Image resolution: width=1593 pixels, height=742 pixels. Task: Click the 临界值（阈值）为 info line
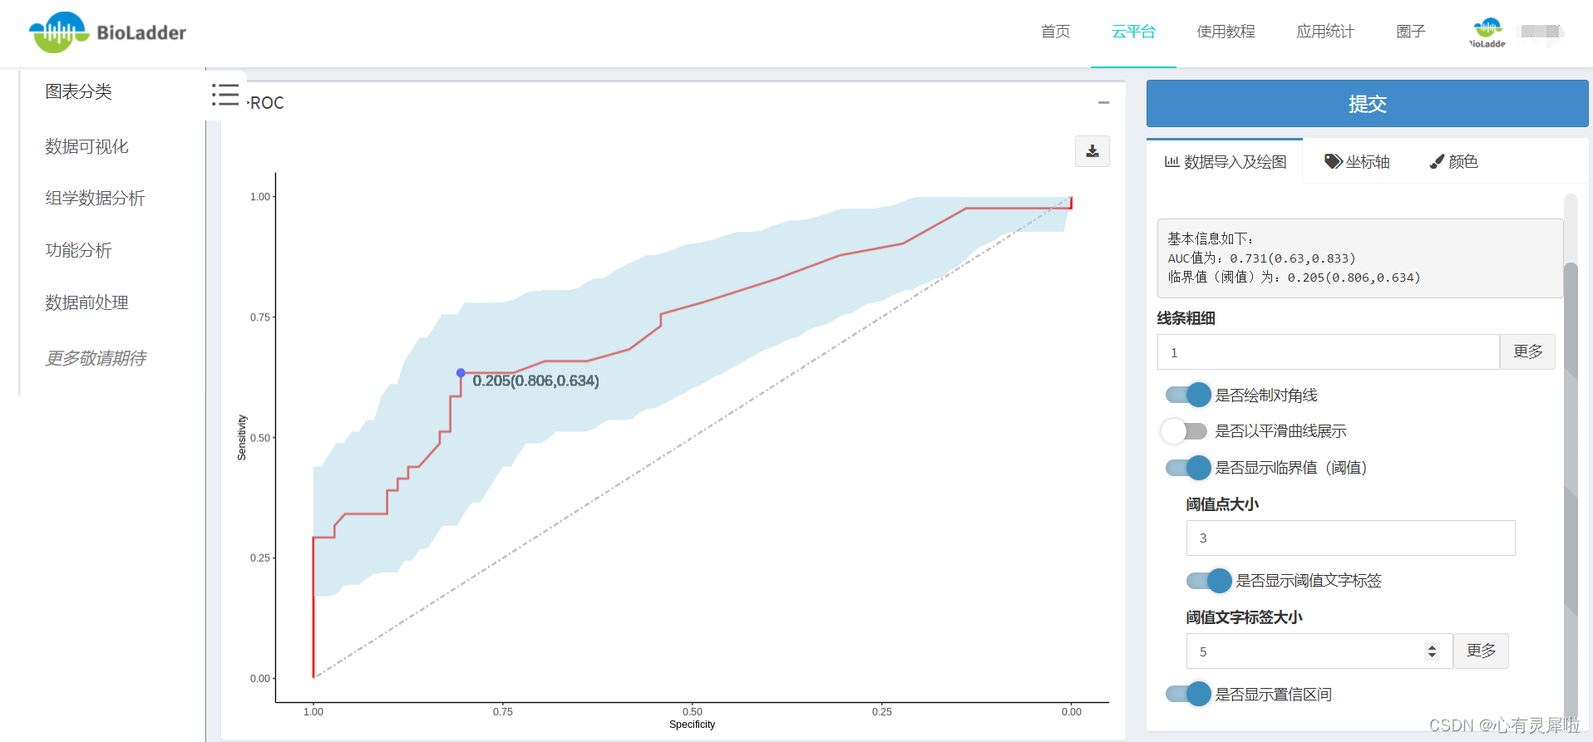(1294, 278)
